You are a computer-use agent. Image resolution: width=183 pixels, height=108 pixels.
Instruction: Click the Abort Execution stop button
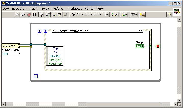coord(29,15)
